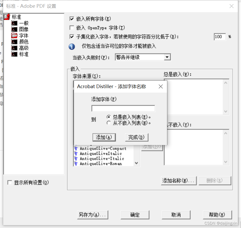Select AntiqueOlive-Roman in font list
Screen dimensions: 241x228
pyautogui.click(x=101, y=164)
